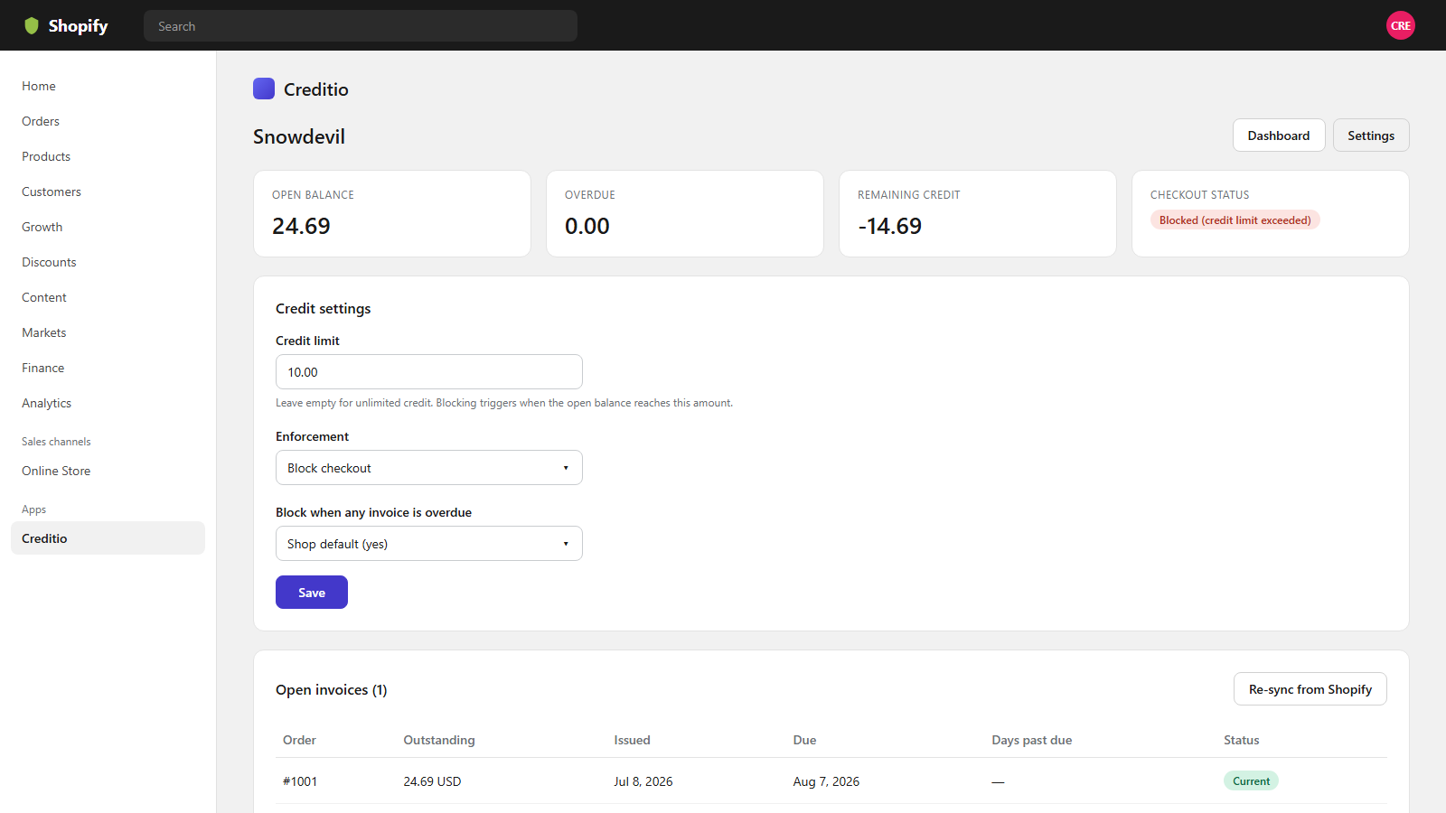Screen dimensions: 1446x813
Task: Open Discounts page
Action: 49,262
